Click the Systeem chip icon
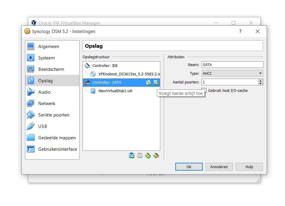The width and height of the screenshot is (285, 206). click(x=30, y=58)
